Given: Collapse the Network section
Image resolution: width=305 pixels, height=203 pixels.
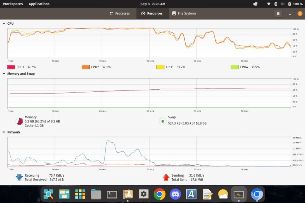Looking at the screenshot, I should (x=4, y=132).
